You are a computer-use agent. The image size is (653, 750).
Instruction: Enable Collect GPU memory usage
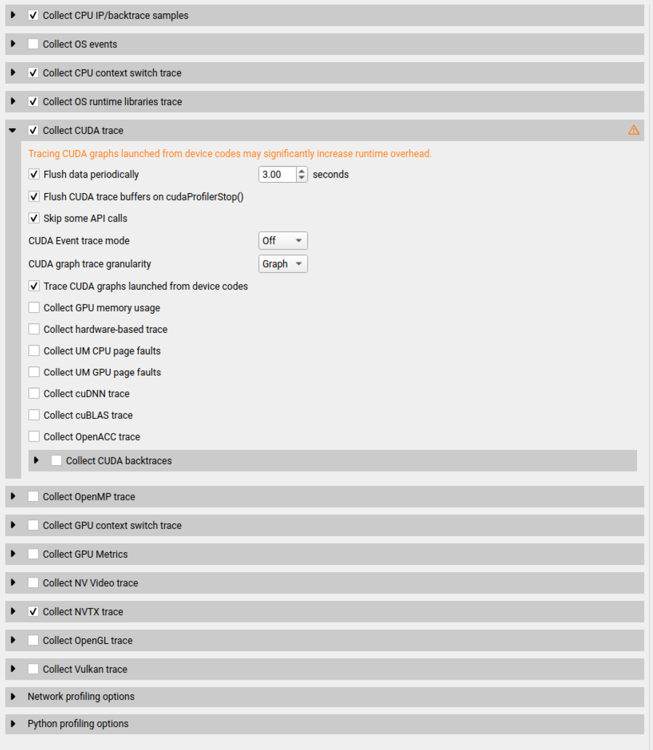coord(34,307)
